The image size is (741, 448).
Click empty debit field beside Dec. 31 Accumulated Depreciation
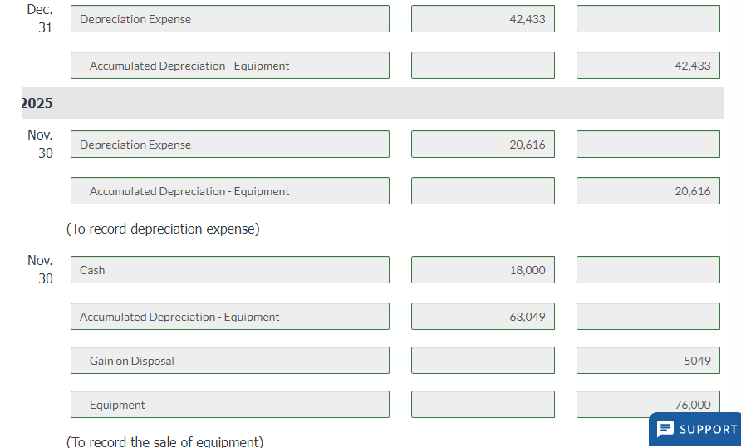click(483, 66)
